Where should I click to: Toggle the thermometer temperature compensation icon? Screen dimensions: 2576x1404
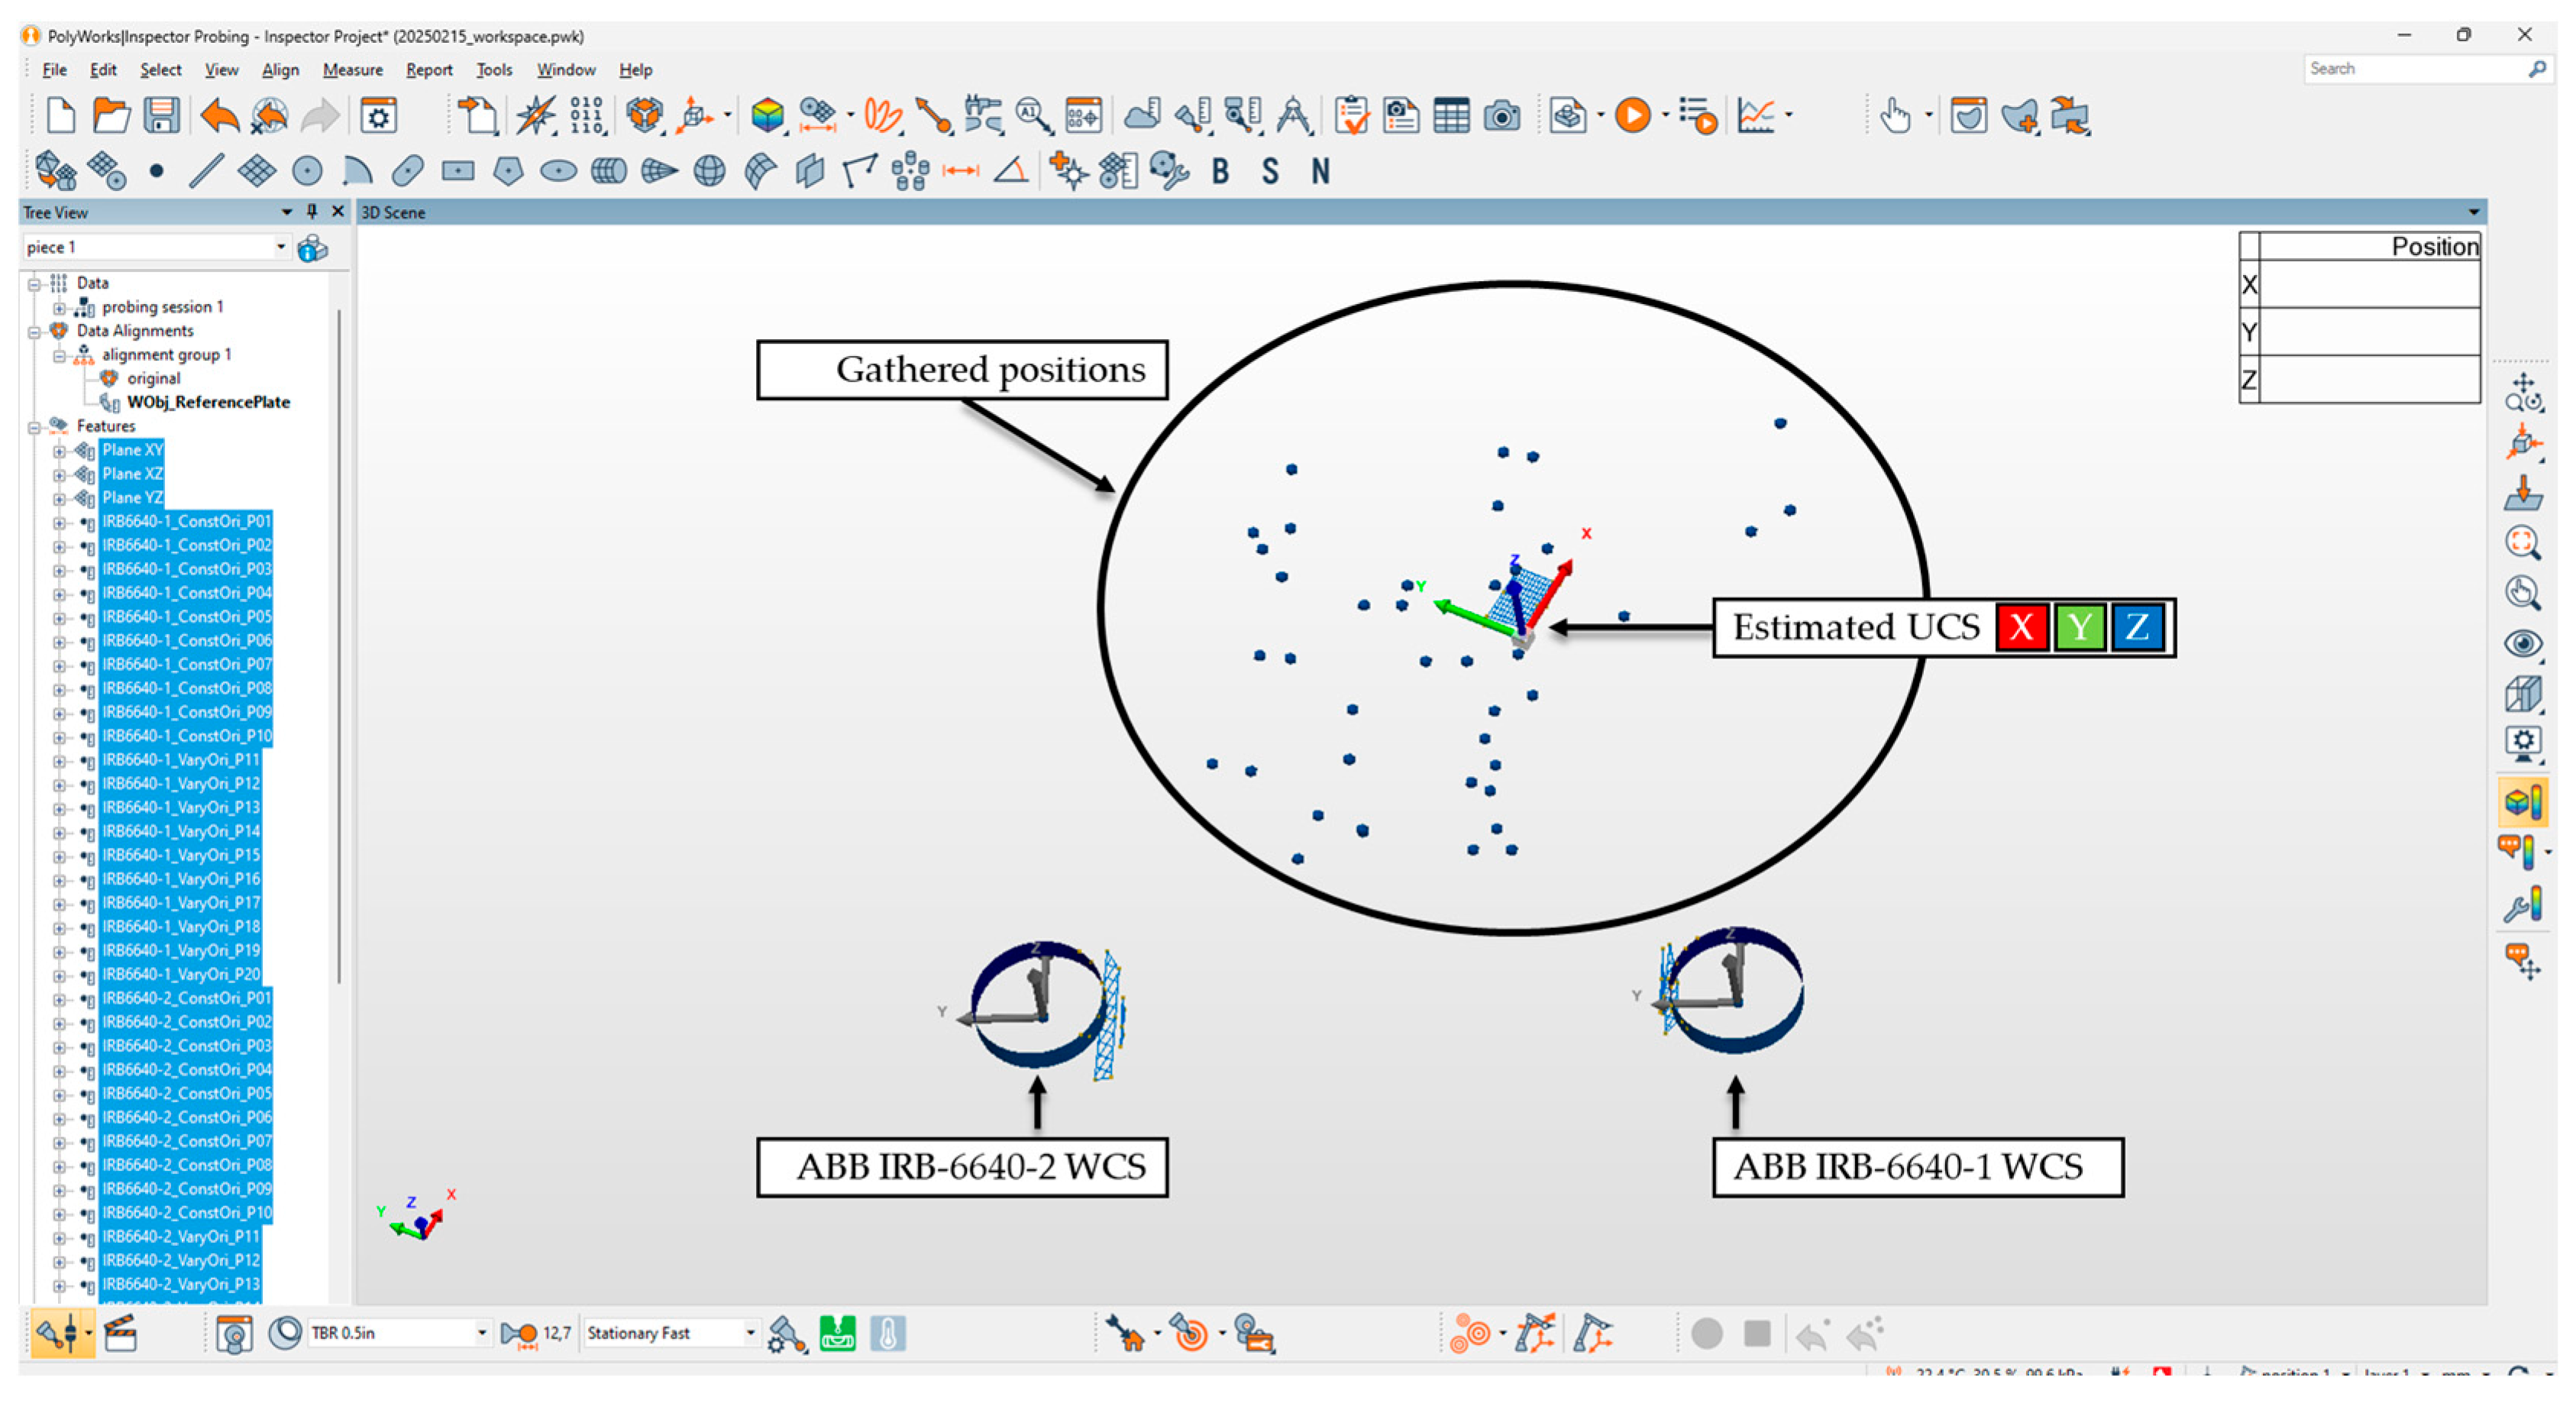(x=887, y=1333)
